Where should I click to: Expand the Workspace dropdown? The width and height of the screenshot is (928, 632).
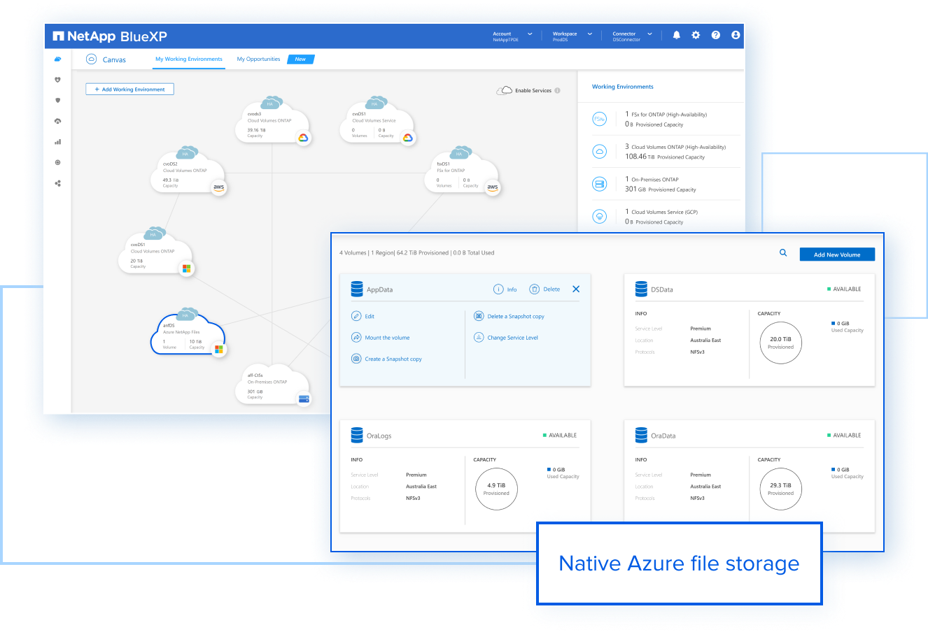click(x=572, y=36)
